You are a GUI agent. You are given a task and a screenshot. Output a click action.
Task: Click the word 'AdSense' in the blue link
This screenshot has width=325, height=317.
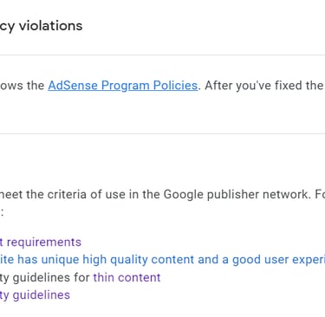[x=73, y=86]
